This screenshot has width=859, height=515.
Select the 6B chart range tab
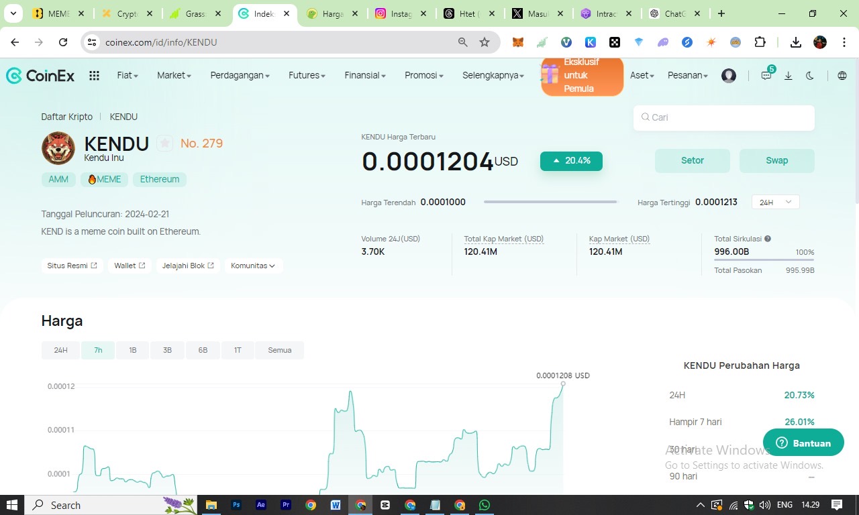click(203, 350)
